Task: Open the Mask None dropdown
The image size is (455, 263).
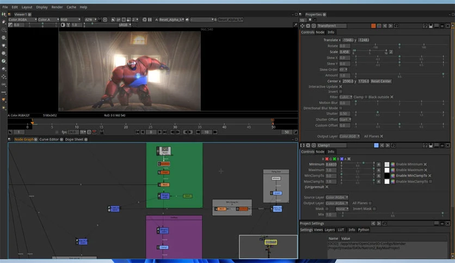Action: 342,209
